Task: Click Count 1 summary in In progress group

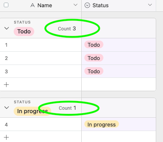Action: coord(67,108)
